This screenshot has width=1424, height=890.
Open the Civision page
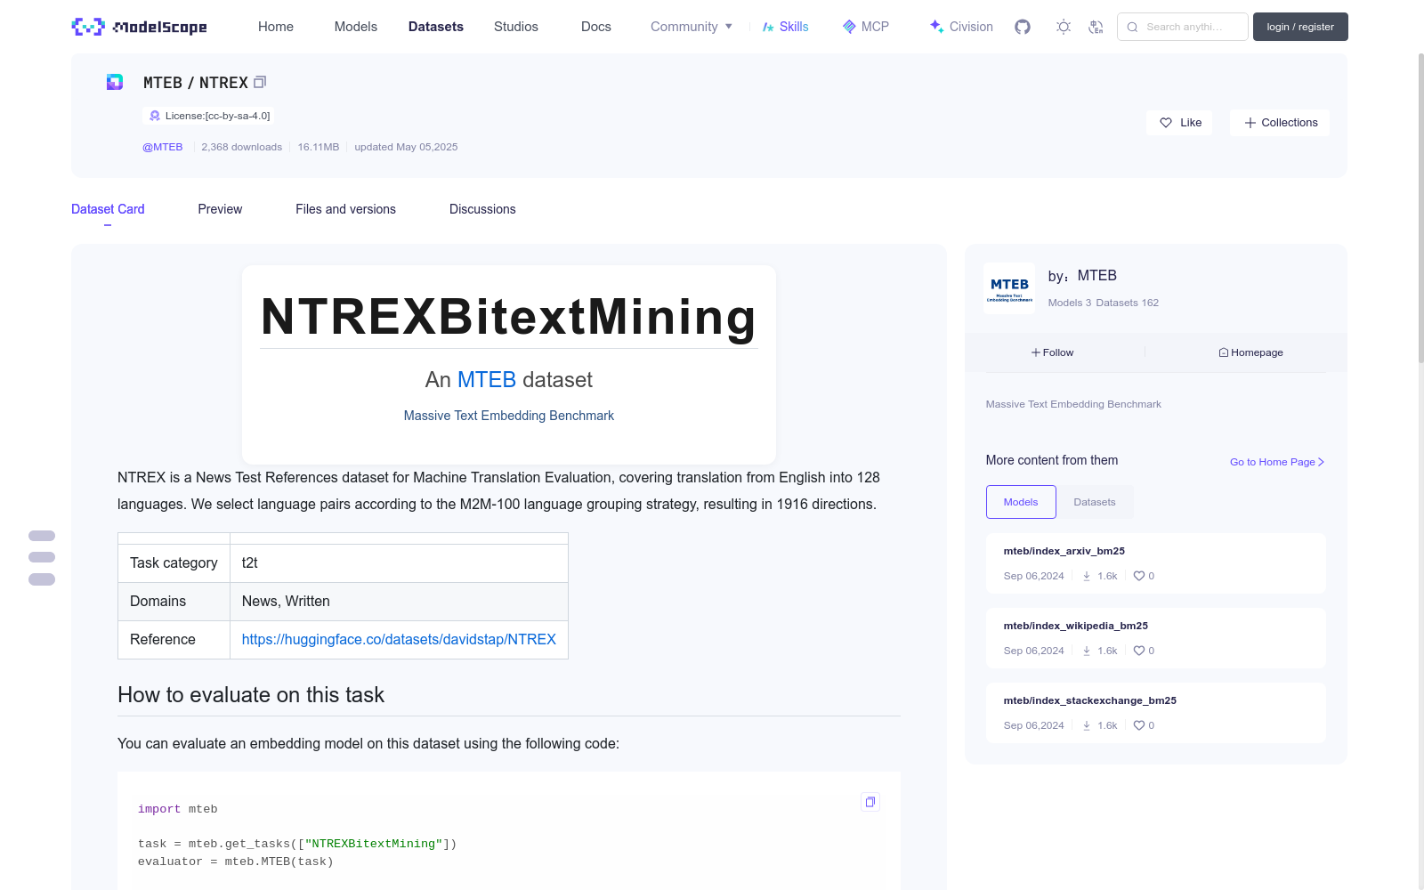pyautogui.click(x=961, y=27)
